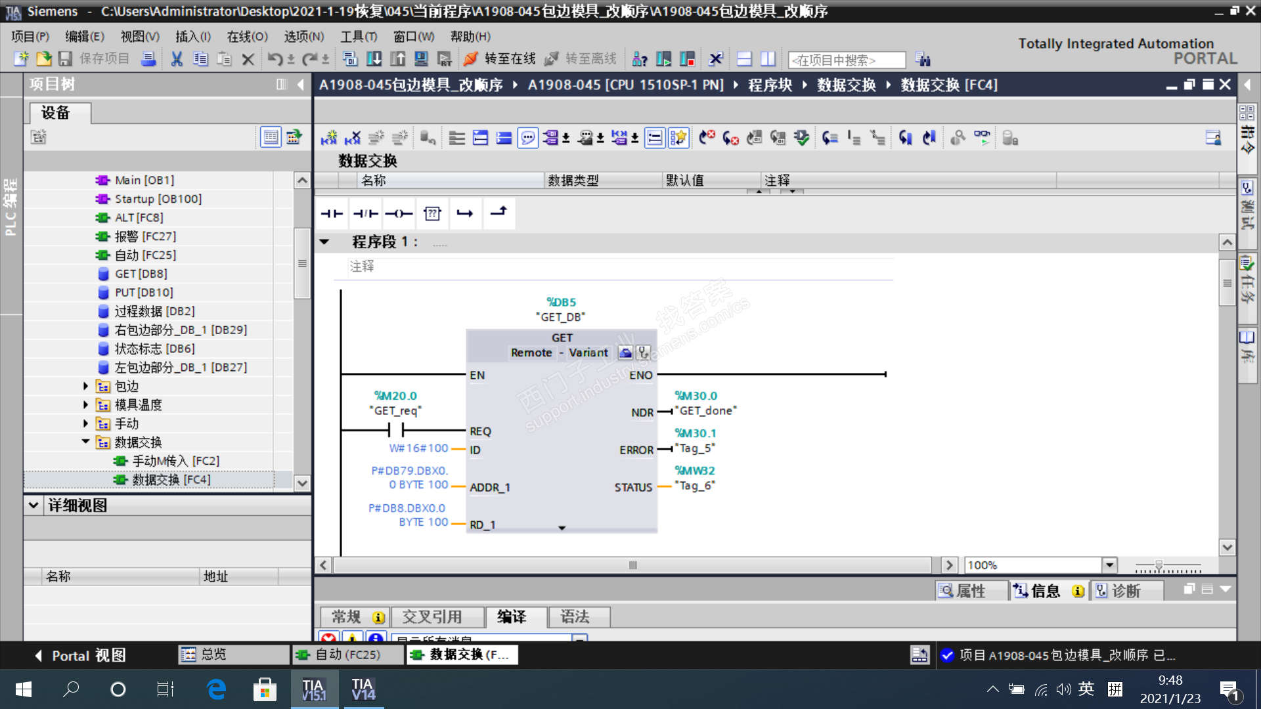
Task: Click the insert network icon
Action: (x=329, y=138)
